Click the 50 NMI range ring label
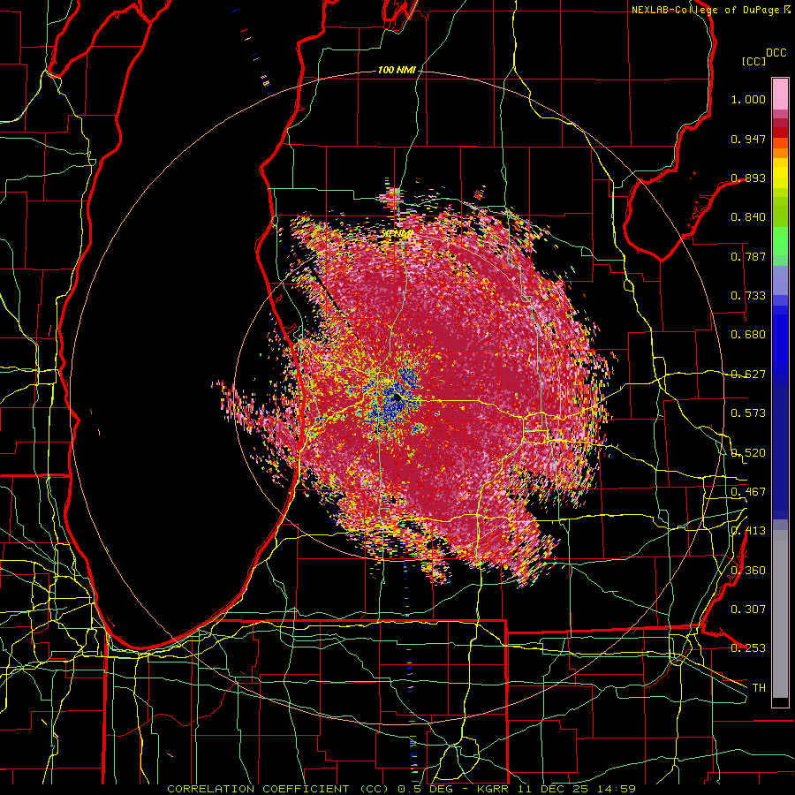 [x=397, y=234]
